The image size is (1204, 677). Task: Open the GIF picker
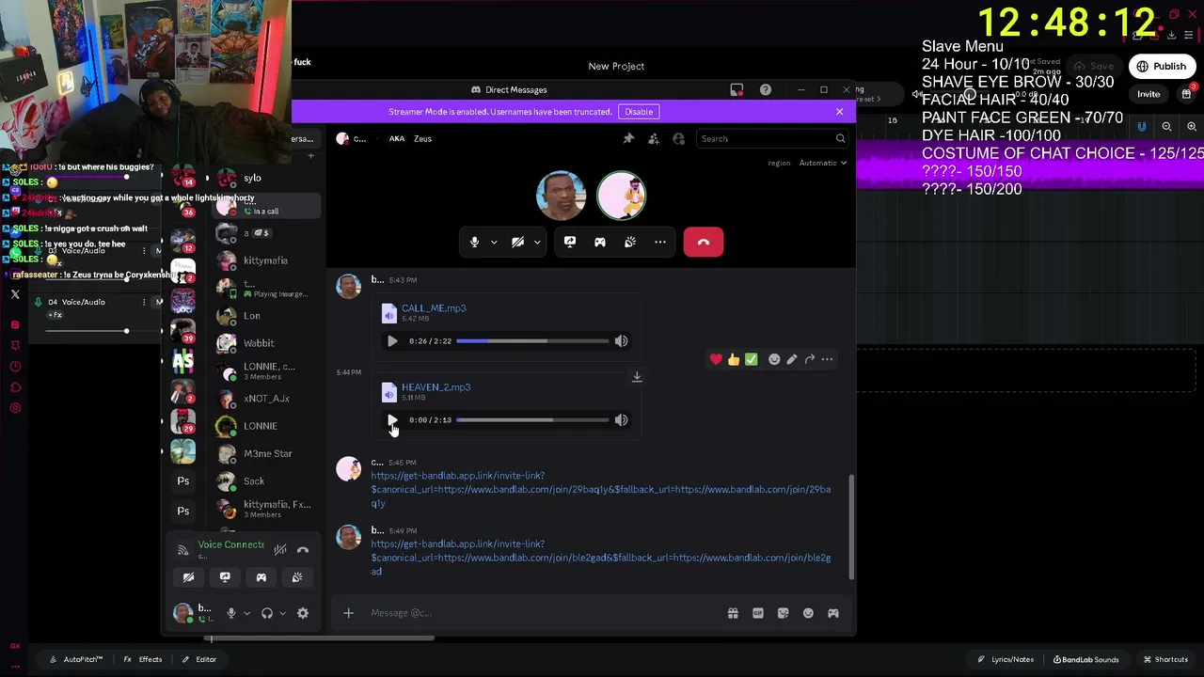coord(758,613)
